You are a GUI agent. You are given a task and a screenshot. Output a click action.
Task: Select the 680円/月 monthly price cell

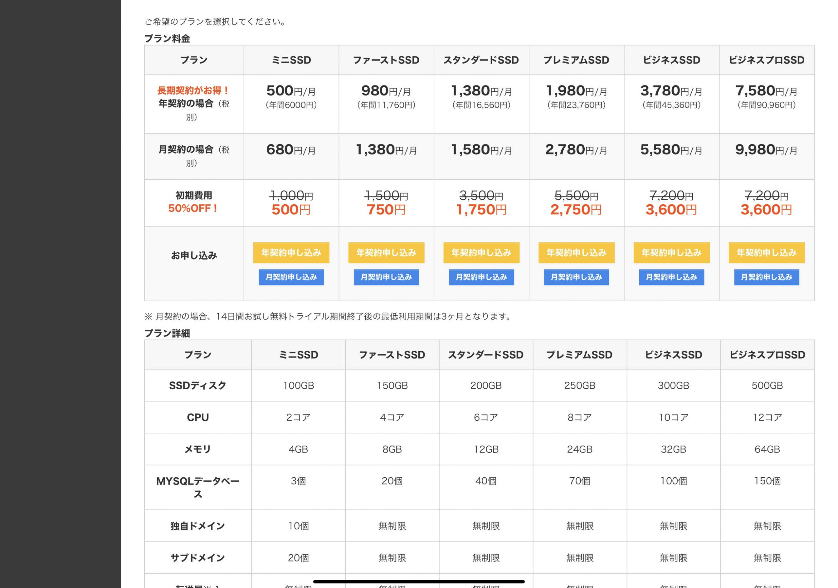tap(291, 156)
